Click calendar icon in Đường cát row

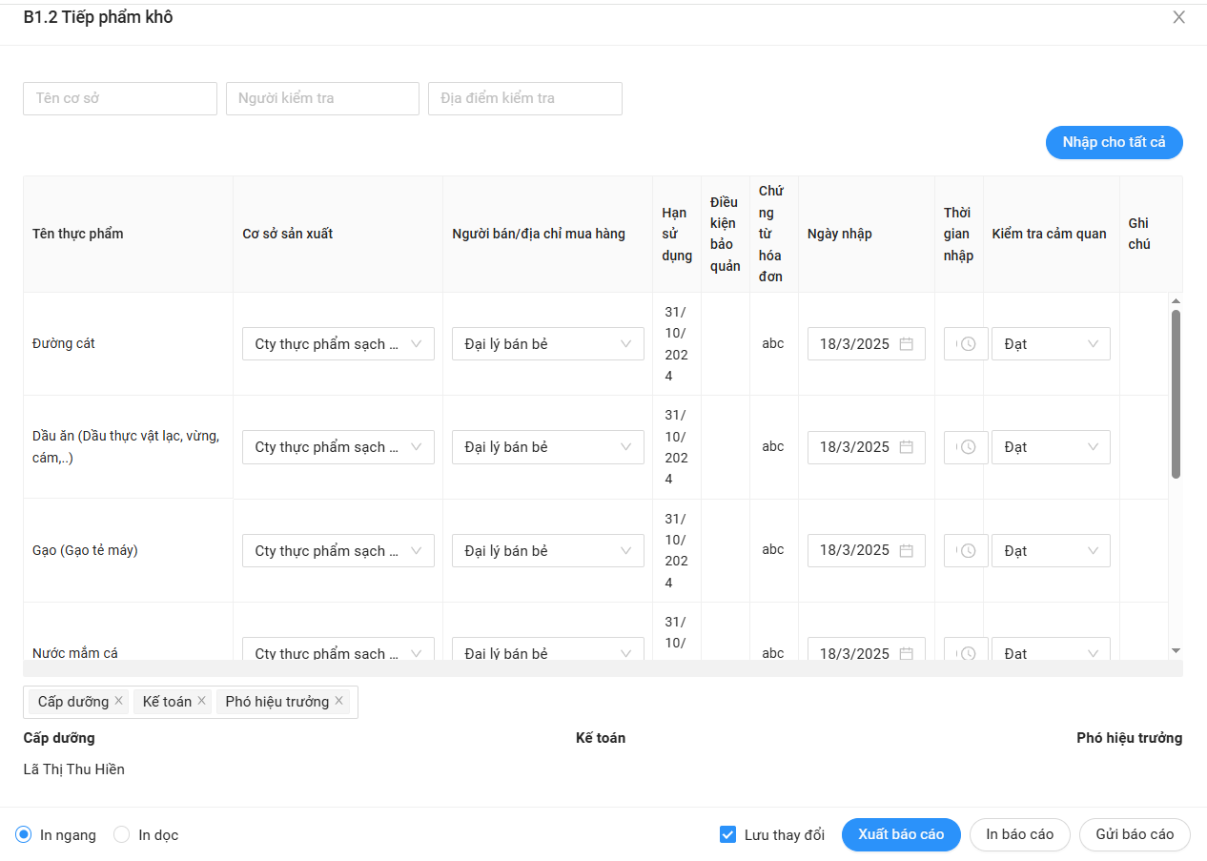(906, 344)
